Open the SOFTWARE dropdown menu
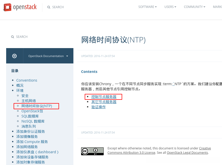Image resolution: width=222 pixels, height=165 pixels. coord(148,7)
